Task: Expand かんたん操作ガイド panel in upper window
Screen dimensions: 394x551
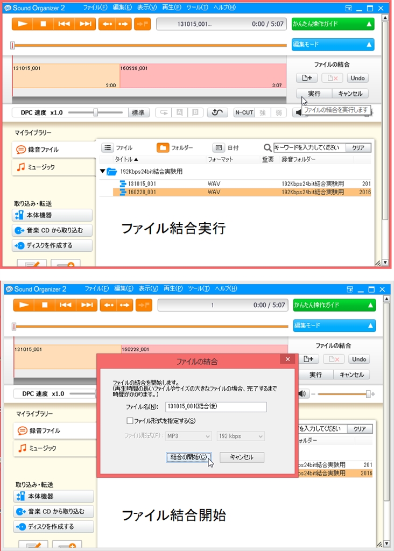Action: (333, 24)
